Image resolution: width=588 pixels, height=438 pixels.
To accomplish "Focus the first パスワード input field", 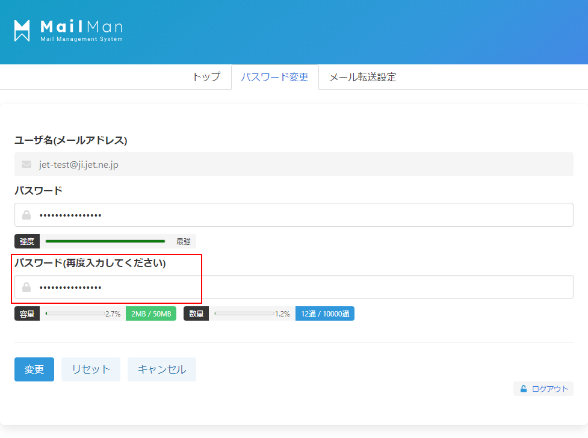I will coord(301,215).
